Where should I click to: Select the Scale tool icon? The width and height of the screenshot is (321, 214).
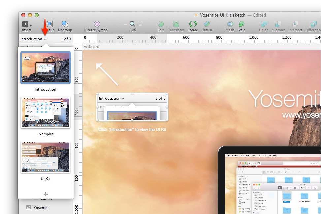(241, 24)
